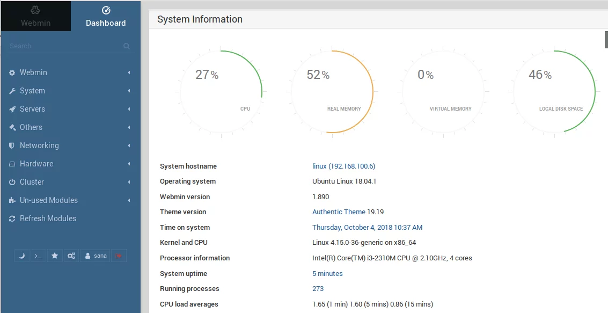Click into the sidebar Search field
The image size is (608, 313).
pos(64,46)
